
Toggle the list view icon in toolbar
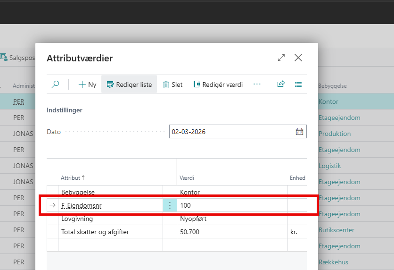pos(298,84)
